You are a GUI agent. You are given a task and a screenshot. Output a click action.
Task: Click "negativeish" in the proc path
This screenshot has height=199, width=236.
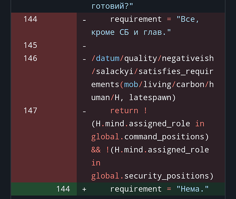188,58
